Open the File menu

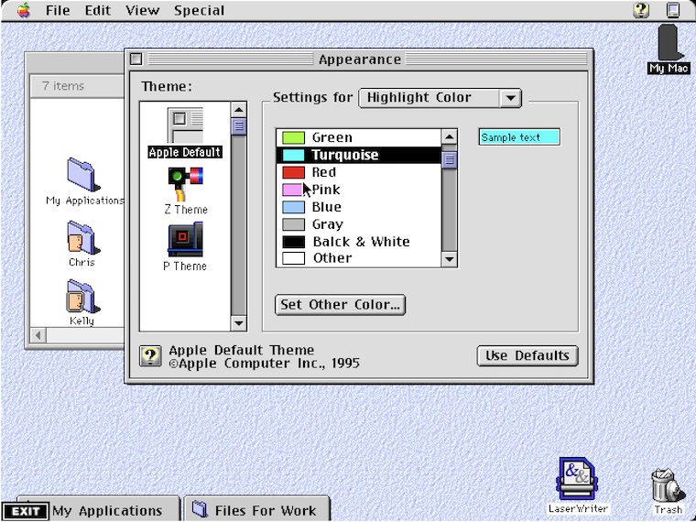58,10
